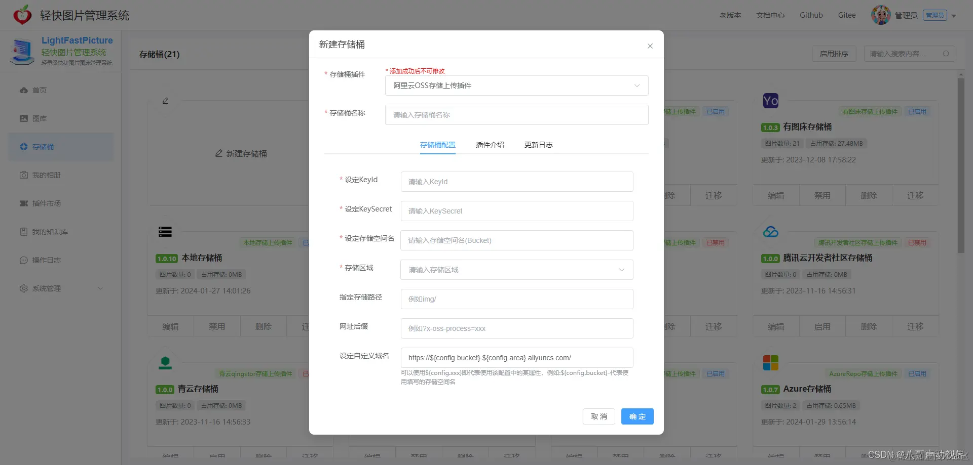
Task: Click the 确定 button in dialog
Action: point(638,416)
